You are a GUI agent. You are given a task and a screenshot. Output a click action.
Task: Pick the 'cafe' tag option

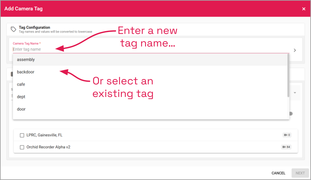click(x=21, y=84)
